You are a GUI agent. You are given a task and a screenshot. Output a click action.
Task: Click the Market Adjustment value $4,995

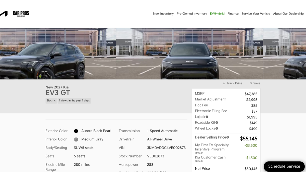click(x=252, y=100)
